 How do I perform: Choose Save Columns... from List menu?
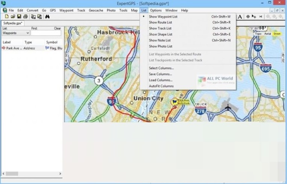(160, 74)
